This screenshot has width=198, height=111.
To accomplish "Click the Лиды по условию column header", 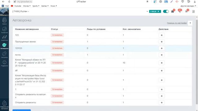I will click(x=96, y=29).
